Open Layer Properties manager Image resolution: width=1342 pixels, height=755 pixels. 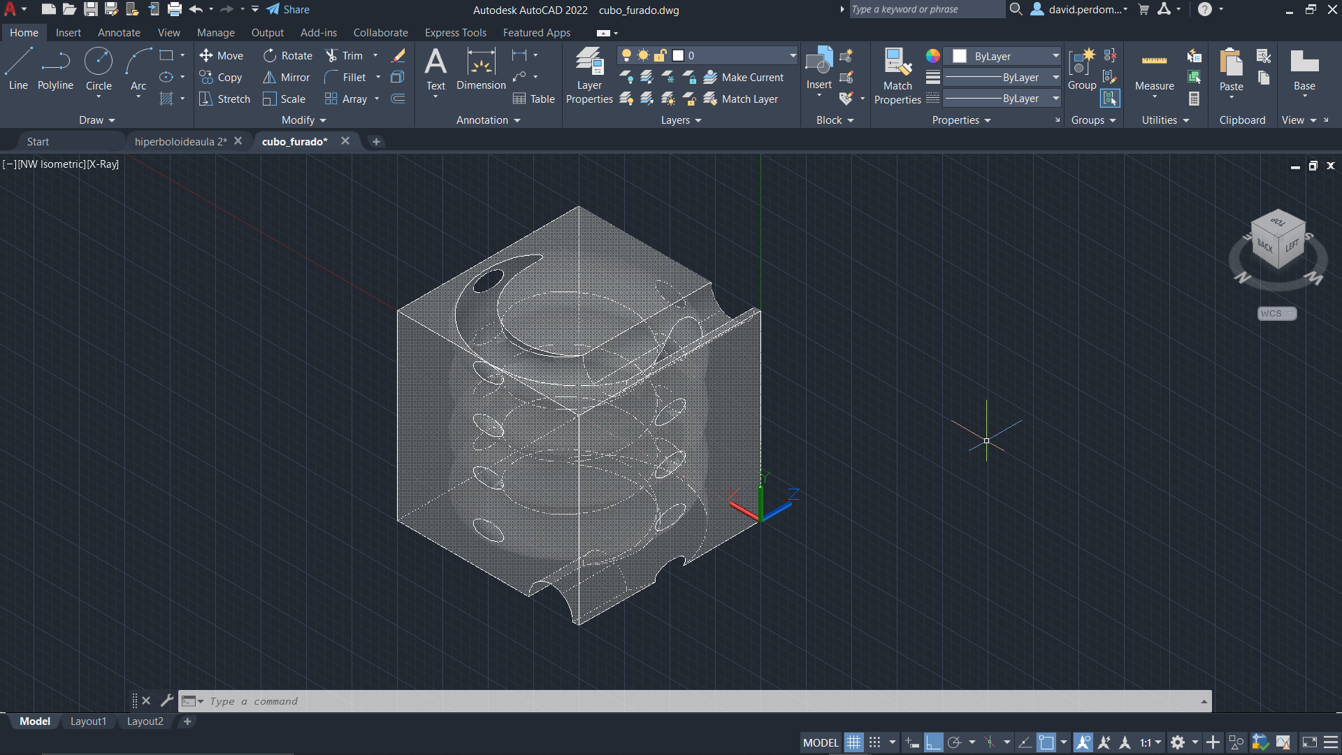[589, 75]
